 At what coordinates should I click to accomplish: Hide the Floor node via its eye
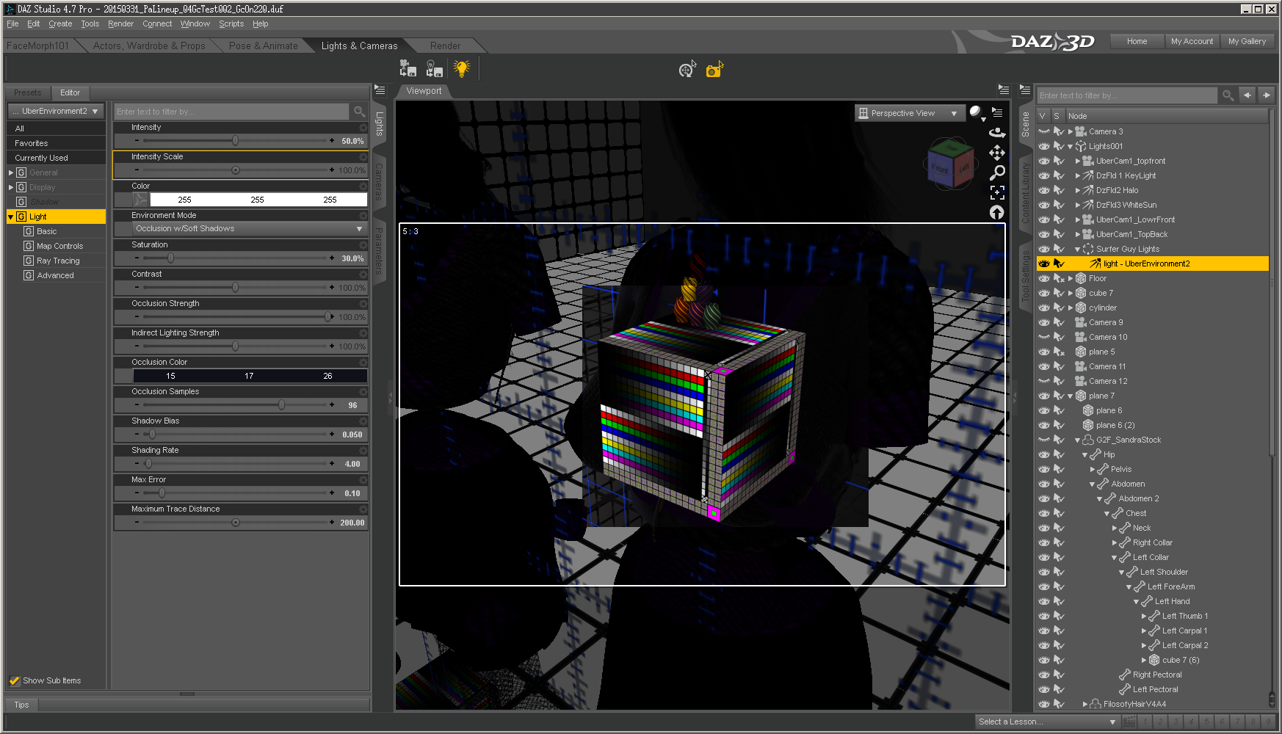(x=1043, y=278)
